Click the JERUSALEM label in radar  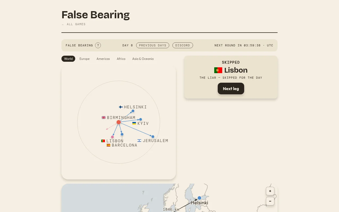tap(155, 141)
